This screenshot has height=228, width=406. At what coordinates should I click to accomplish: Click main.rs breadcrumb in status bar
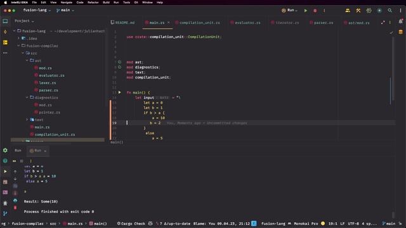(x=73, y=224)
